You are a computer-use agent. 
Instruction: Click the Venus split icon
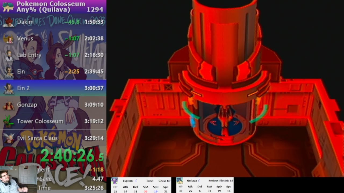(8, 39)
